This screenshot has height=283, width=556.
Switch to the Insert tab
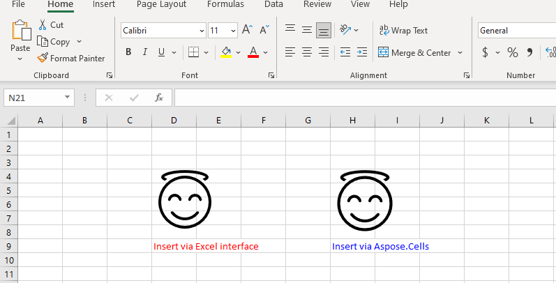104,4
